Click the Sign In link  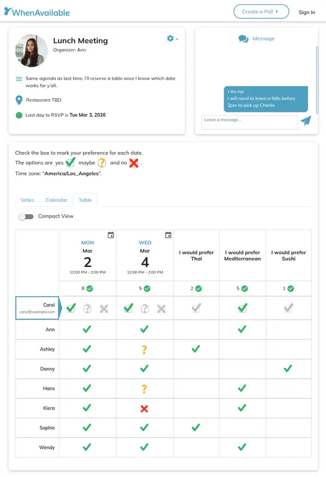(307, 12)
